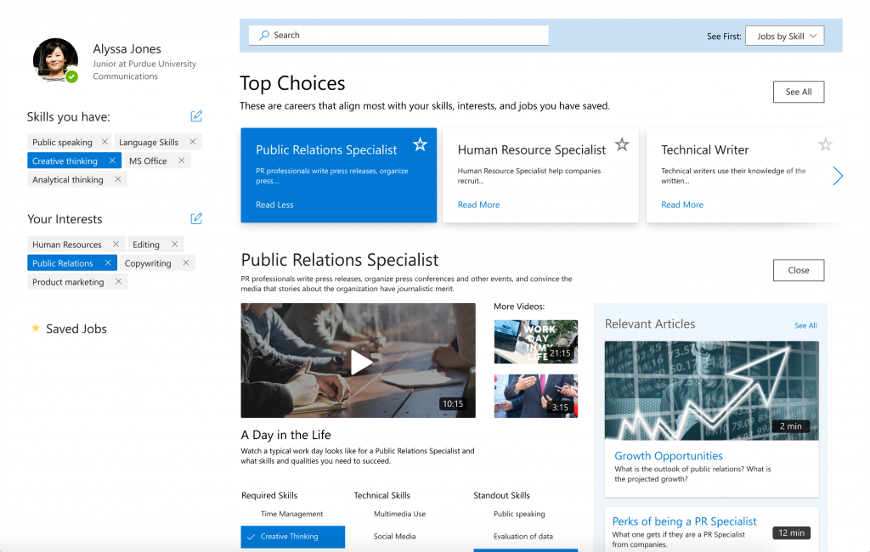Click into the Search field
The height and width of the screenshot is (552, 870).
tap(399, 35)
